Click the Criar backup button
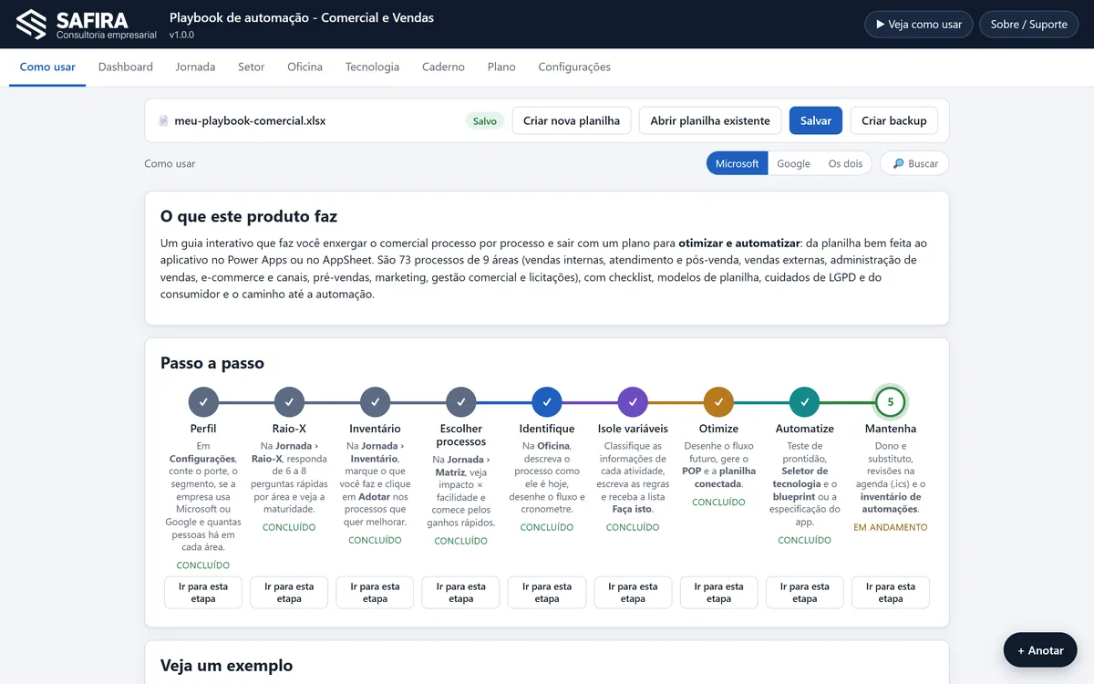This screenshot has width=1094, height=684. point(894,120)
